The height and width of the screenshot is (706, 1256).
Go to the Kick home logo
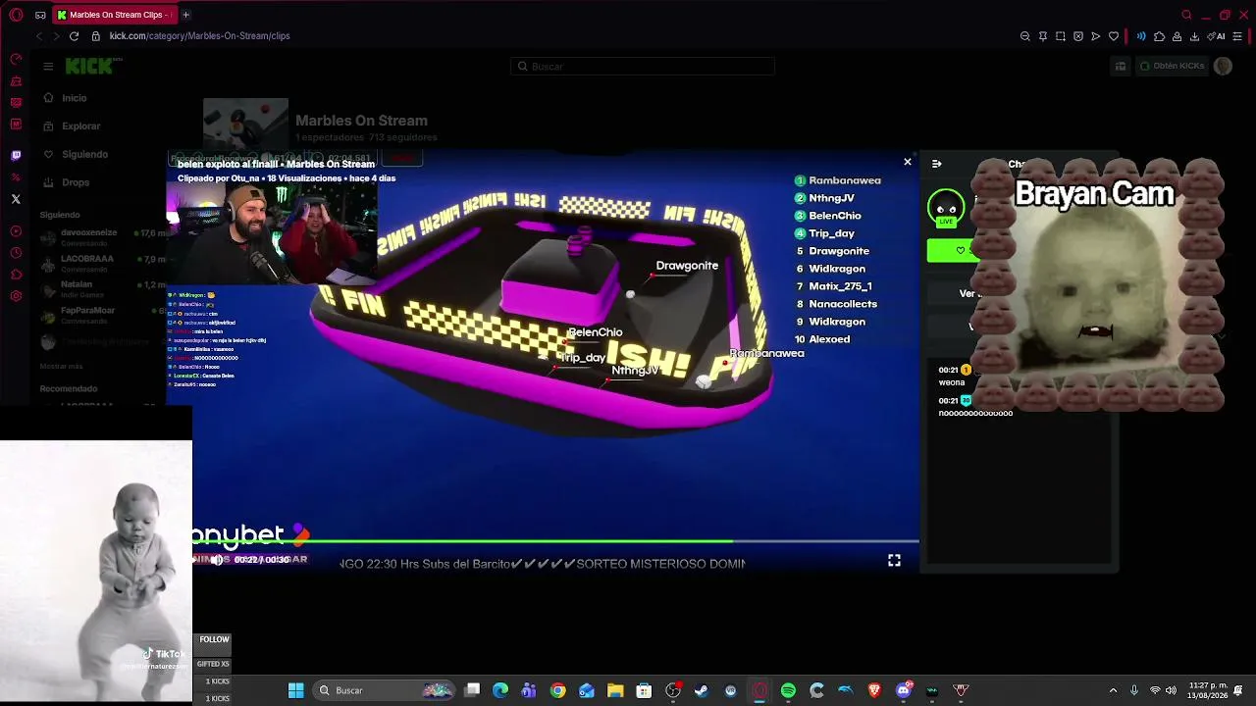click(93, 66)
